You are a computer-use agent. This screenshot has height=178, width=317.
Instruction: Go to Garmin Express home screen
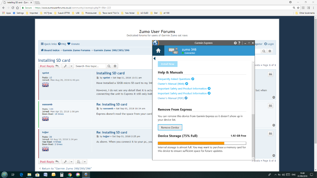coord(158,51)
